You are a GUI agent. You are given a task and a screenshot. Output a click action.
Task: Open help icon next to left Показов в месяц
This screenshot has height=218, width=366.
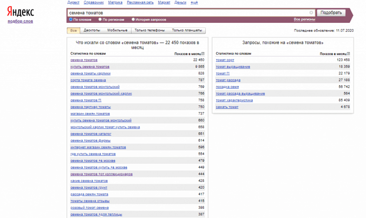tap(203, 54)
